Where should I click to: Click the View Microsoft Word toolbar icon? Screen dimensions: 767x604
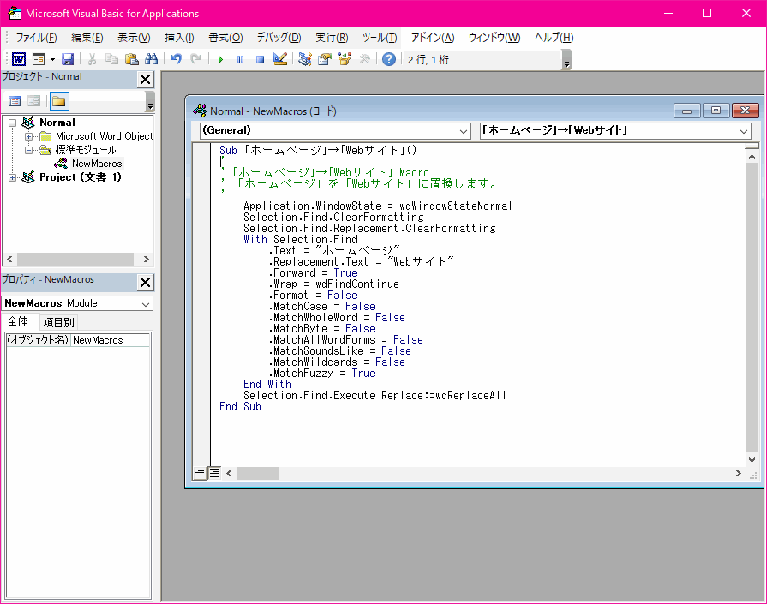pyautogui.click(x=18, y=59)
